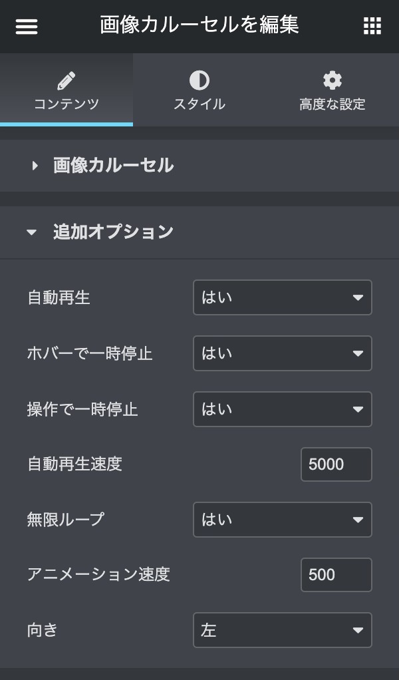The height and width of the screenshot is (680, 399).
Task: Click the 自動再生速度 input field
Action: click(x=336, y=464)
